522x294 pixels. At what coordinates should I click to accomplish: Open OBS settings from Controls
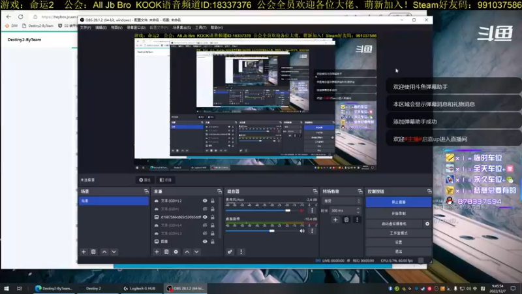(399, 242)
